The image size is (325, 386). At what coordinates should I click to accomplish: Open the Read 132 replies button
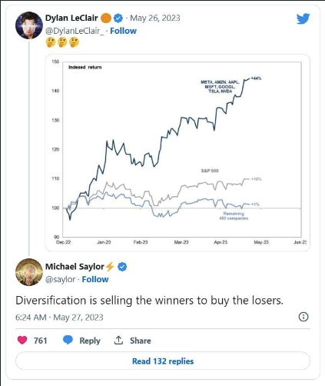[x=163, y=361]
